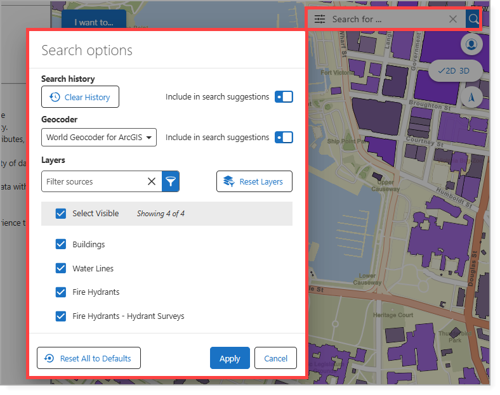Toggle geocoder include in search suggestions

pyautogui.click(x=284, y=137)
